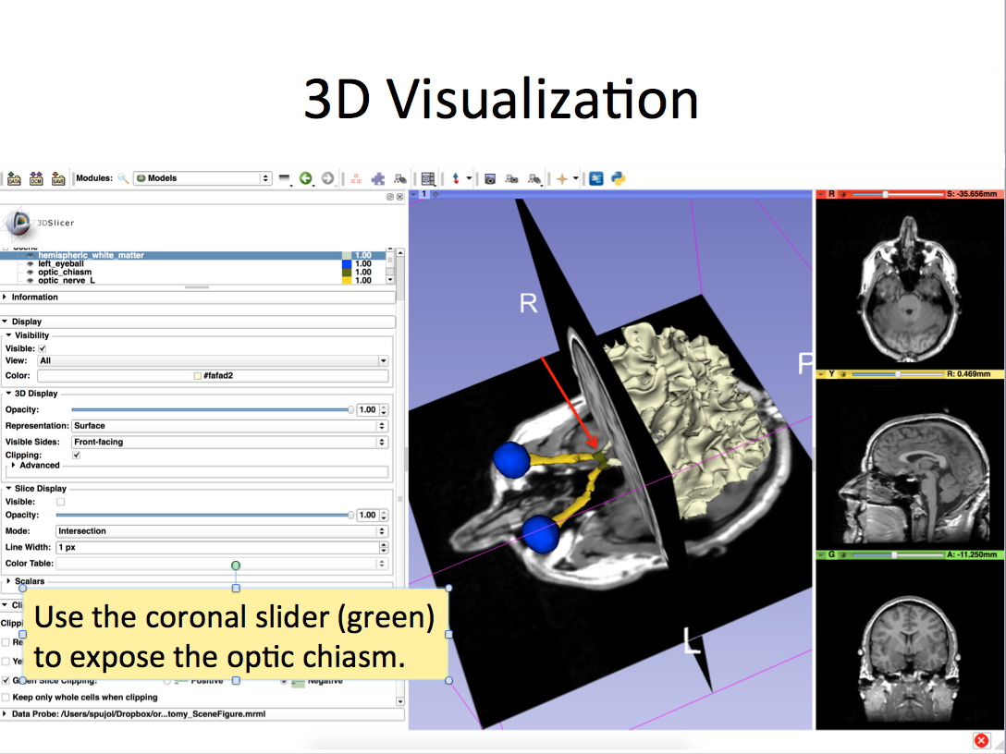Click the SAVE scene toolbar icon
Viewport: 1006px width, 754px height.
(x=58, y=179)
